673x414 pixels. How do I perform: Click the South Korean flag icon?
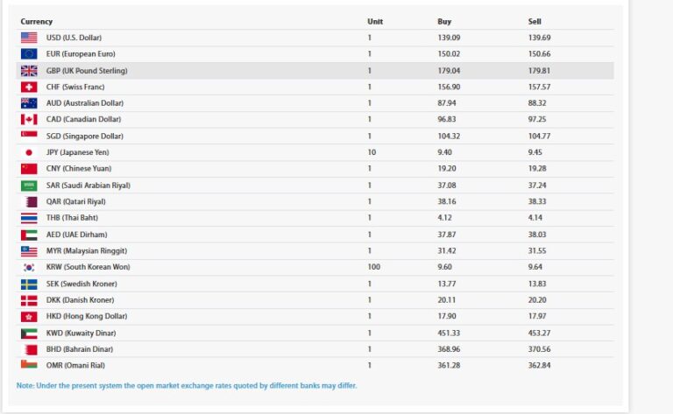click(29, 268)
